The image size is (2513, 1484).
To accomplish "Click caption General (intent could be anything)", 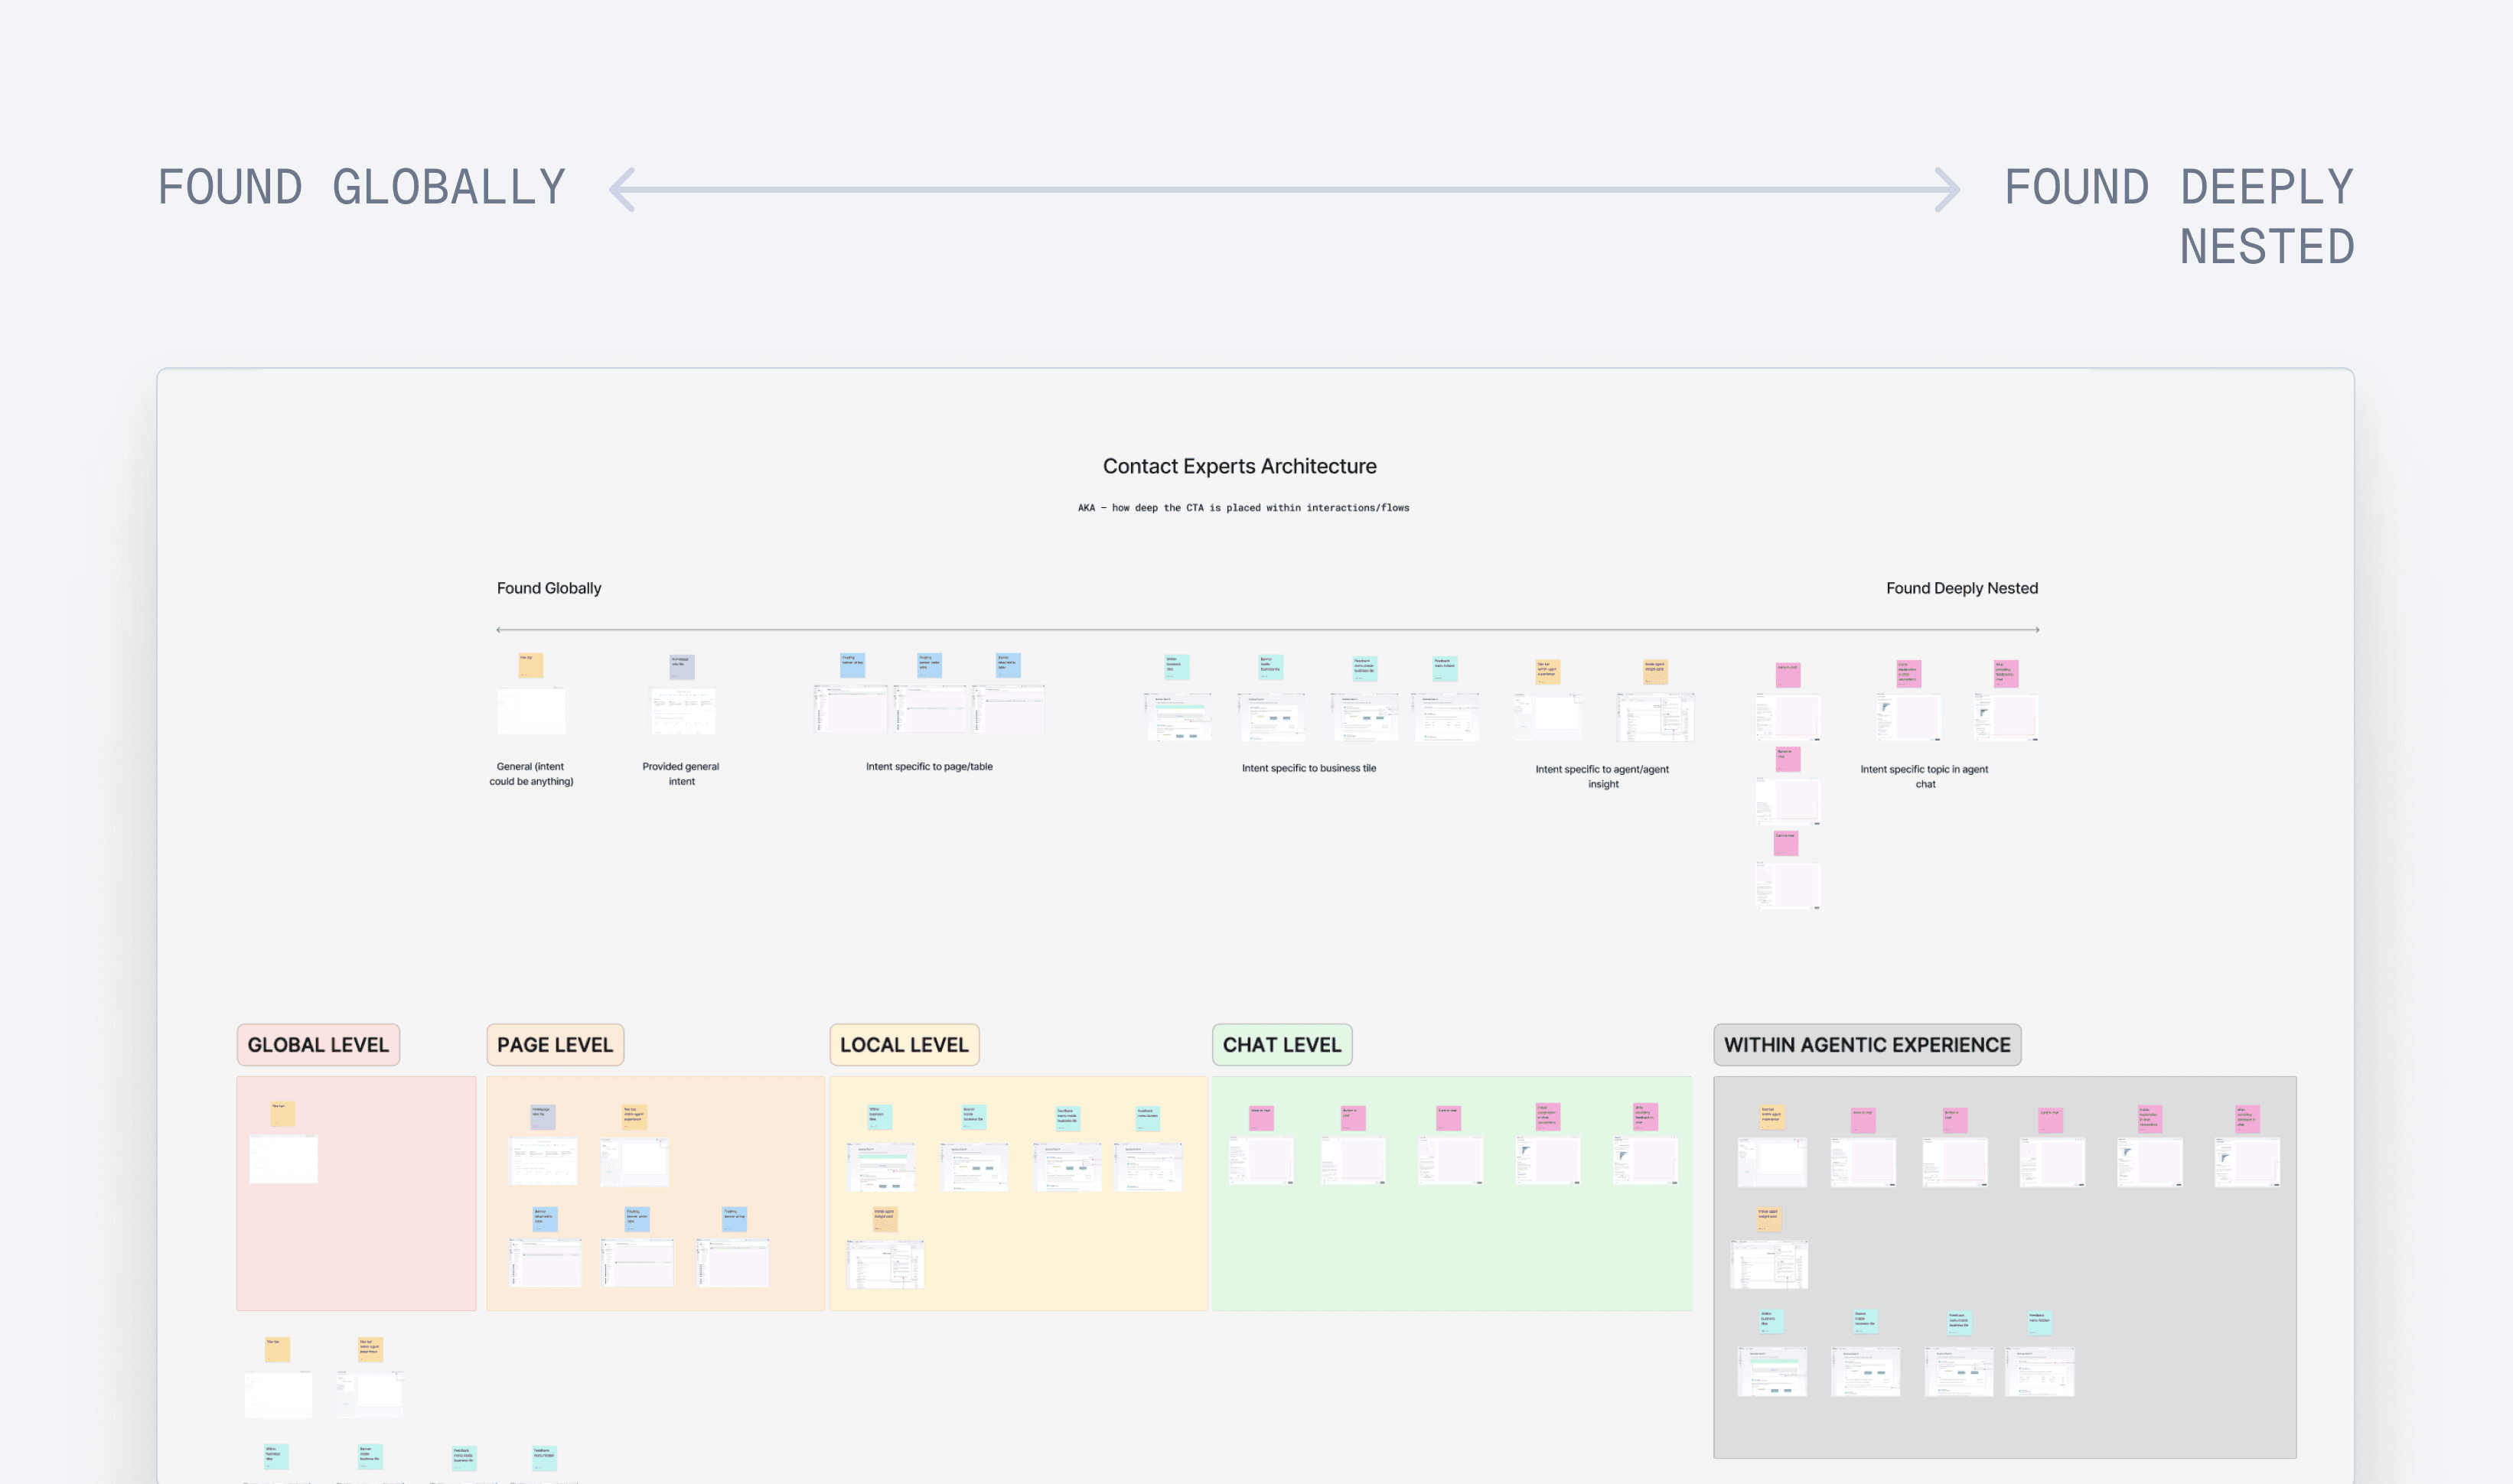I will (x=531, y=774).
